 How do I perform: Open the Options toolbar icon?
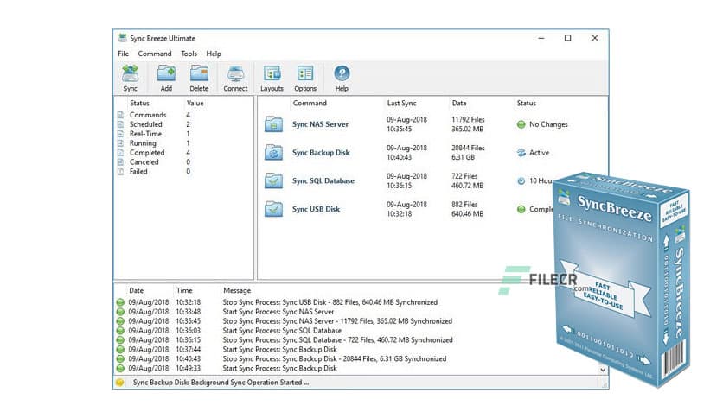(x=305, y=78)
